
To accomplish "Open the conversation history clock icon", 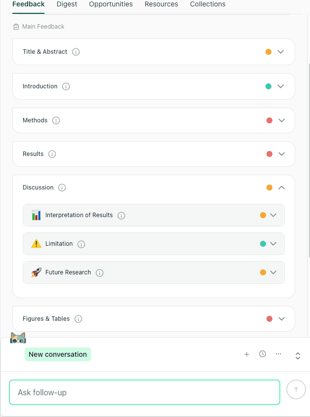I will point(263,354).
